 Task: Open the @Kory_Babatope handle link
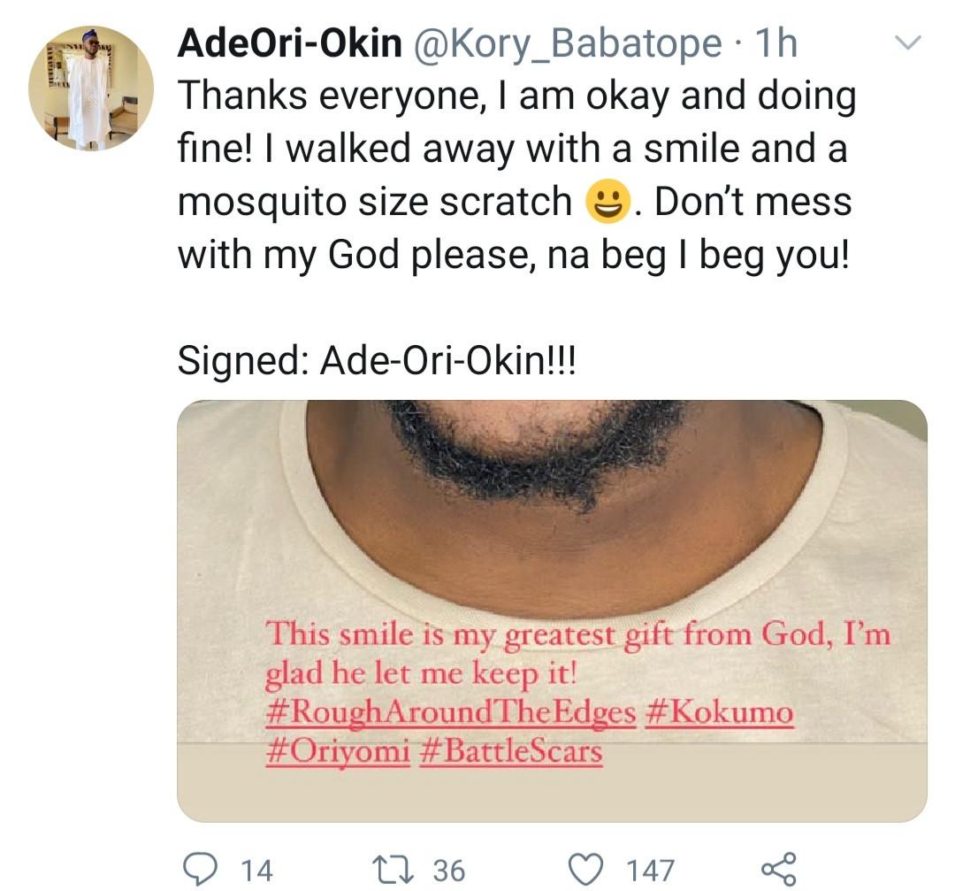[x=568, y=43]
